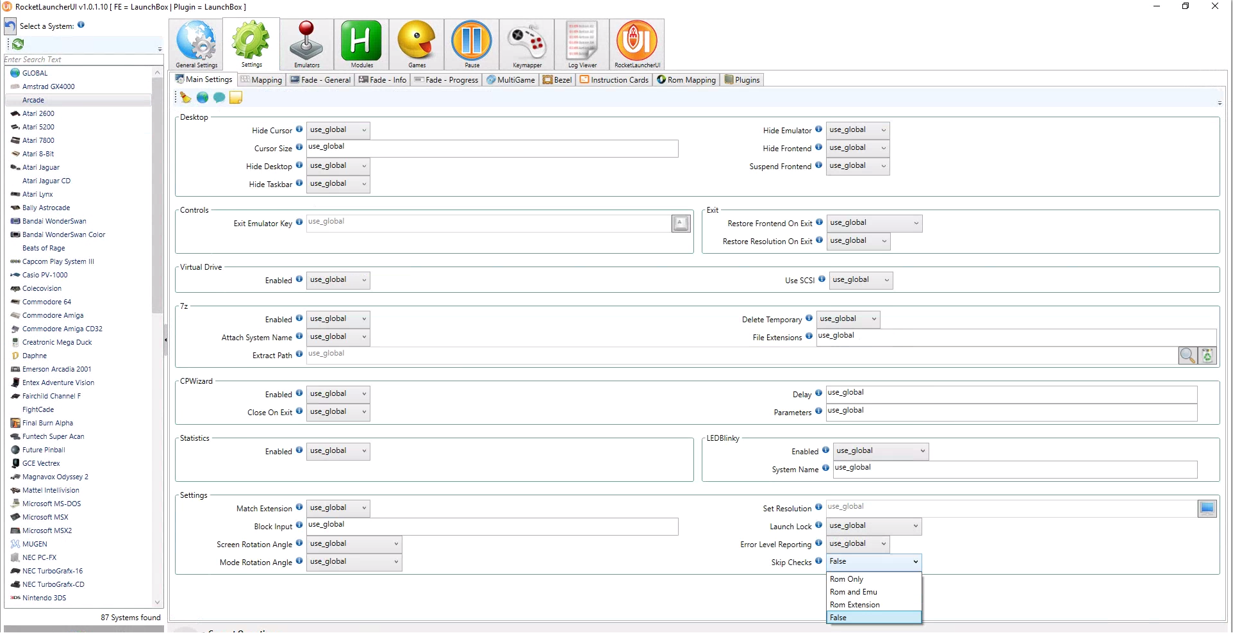This screenshot has height=633, width=1233.
Task: Select Atari 2600 in the systems list
Action: [78, 113]
